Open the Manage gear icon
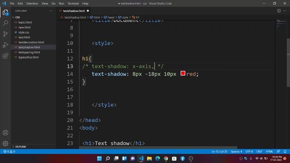290x163 pixels. pyautogui.click(x=5, y=143)
